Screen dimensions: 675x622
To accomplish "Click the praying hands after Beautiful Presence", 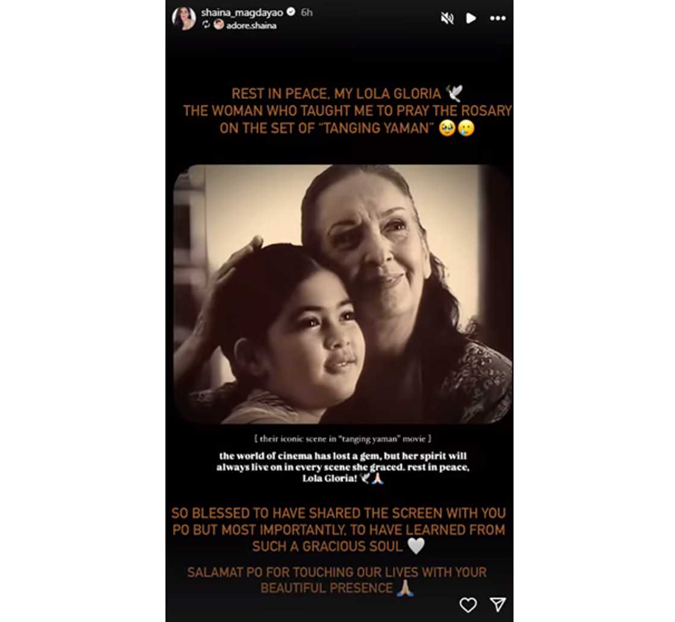I will pyautogui.click(x=404, y=588).
